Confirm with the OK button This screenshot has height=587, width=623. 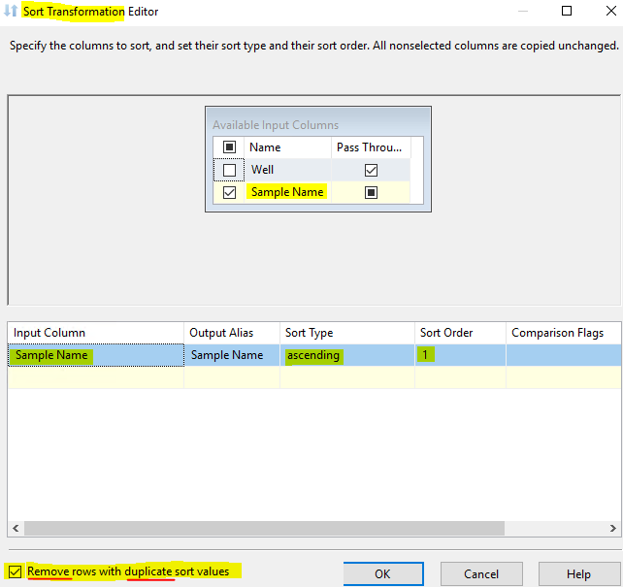(x=383, y=573)
